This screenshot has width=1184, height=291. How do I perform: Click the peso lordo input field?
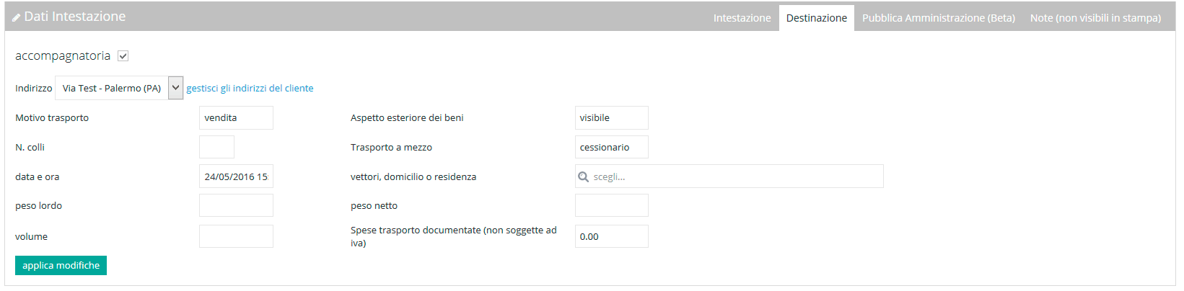[x=236, y=205]
